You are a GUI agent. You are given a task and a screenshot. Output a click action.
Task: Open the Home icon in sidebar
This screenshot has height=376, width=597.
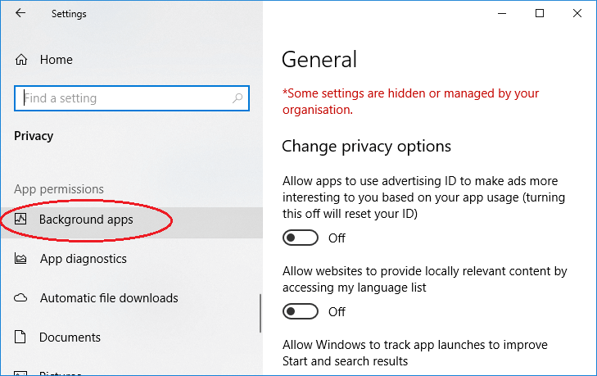(21, 60)
